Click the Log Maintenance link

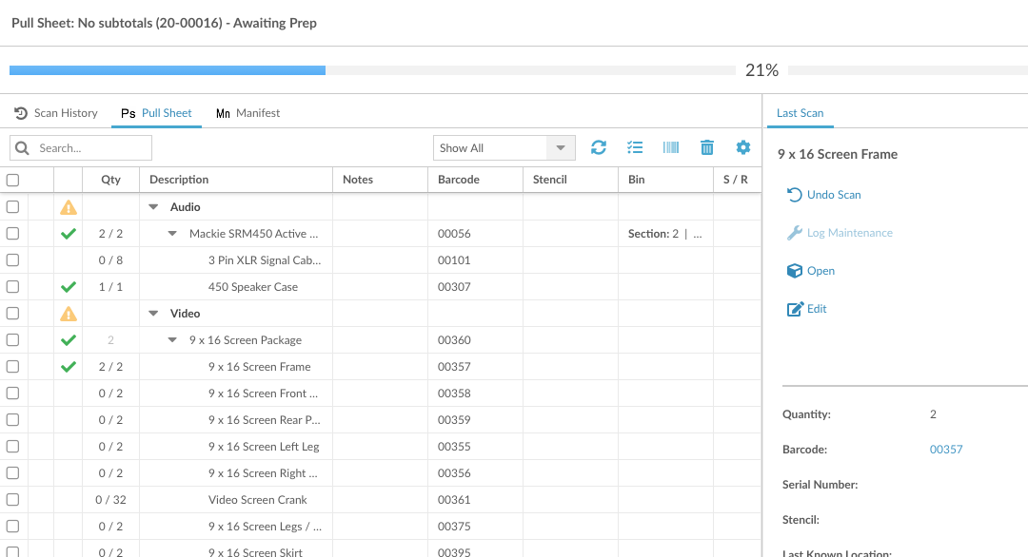(850, 232)
